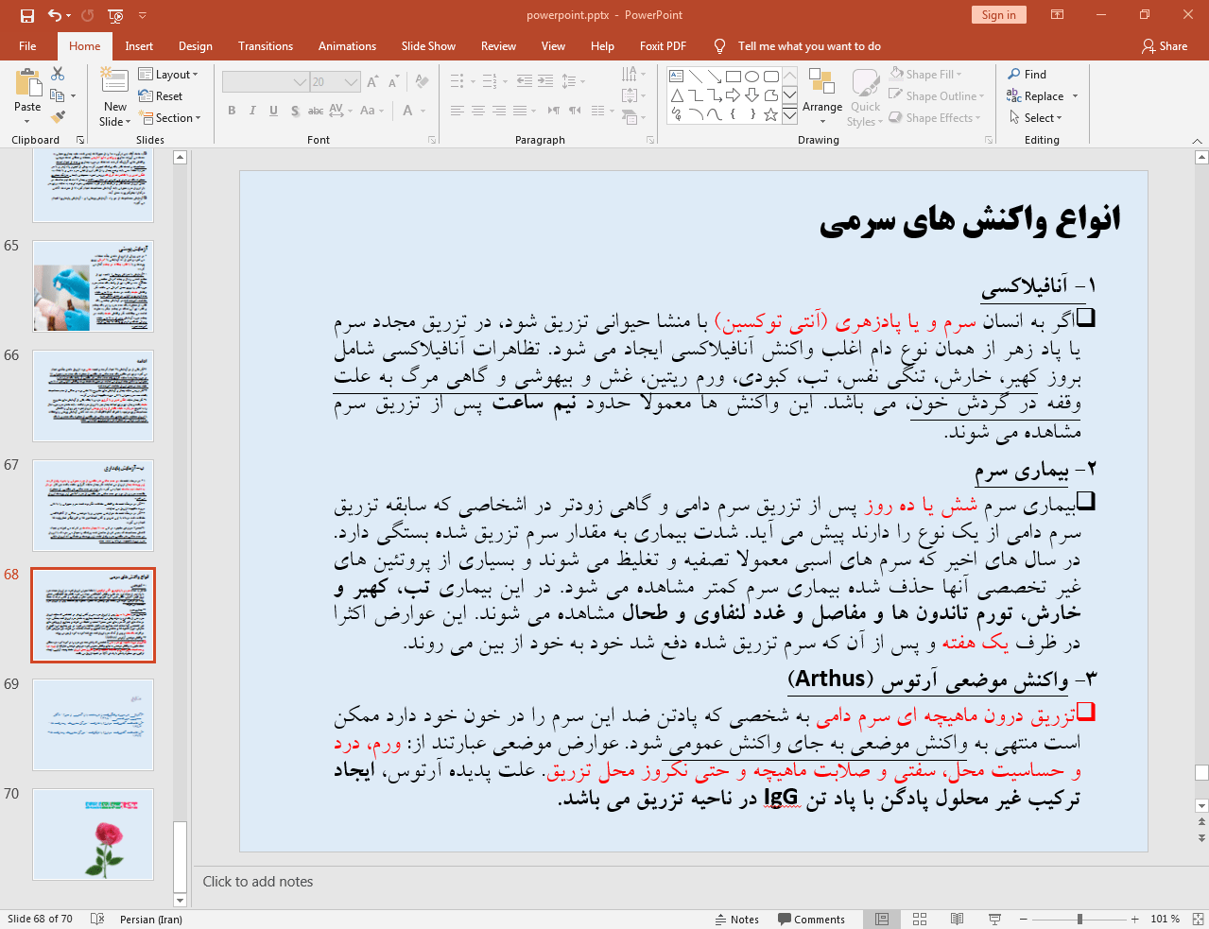Toggle Italic formatting
The image size is (1209, 929).
click(252, 111)
